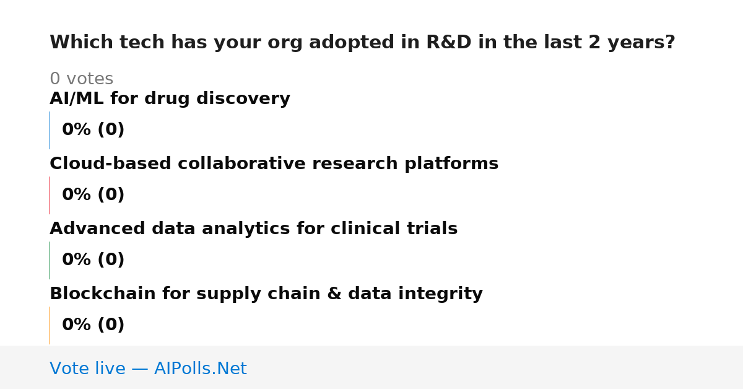
Task: Select AI/ML for drug discovery option
Action: (170, 99)
